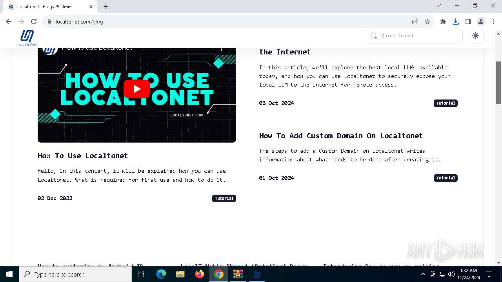
Task: Launch Microsoft Edge from taskbar
Action: click(x=161, y=274)
